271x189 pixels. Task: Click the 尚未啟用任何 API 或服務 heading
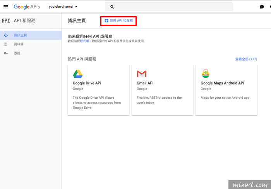click(90, 36)
